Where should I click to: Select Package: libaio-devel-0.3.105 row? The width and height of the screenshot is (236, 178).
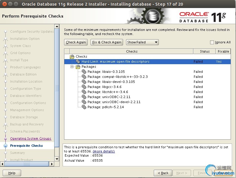click(x=147, y=82)
